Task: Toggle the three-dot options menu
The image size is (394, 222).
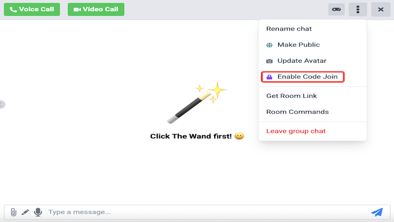Action: 358,9
